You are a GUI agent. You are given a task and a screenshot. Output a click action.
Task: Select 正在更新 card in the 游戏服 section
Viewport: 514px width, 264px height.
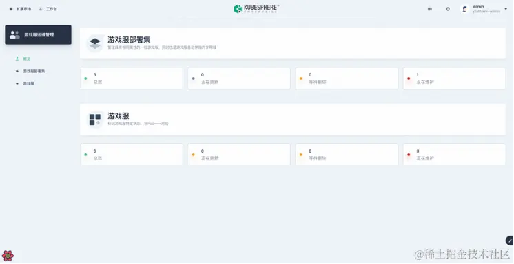(x=239, y=155)
